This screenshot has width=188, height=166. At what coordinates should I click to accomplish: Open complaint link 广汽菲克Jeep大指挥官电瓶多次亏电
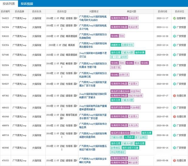(93, 27)
